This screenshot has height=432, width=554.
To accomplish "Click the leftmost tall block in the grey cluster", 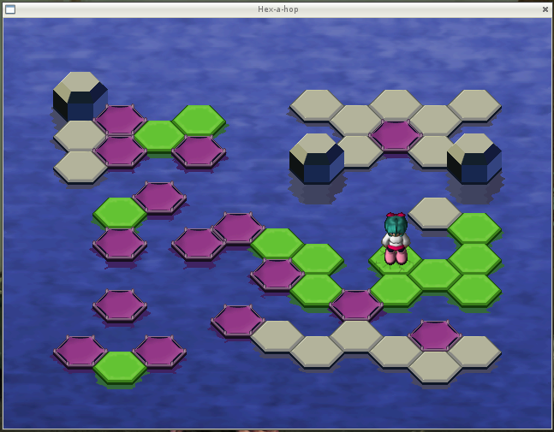I will click(x=317, y=158).
